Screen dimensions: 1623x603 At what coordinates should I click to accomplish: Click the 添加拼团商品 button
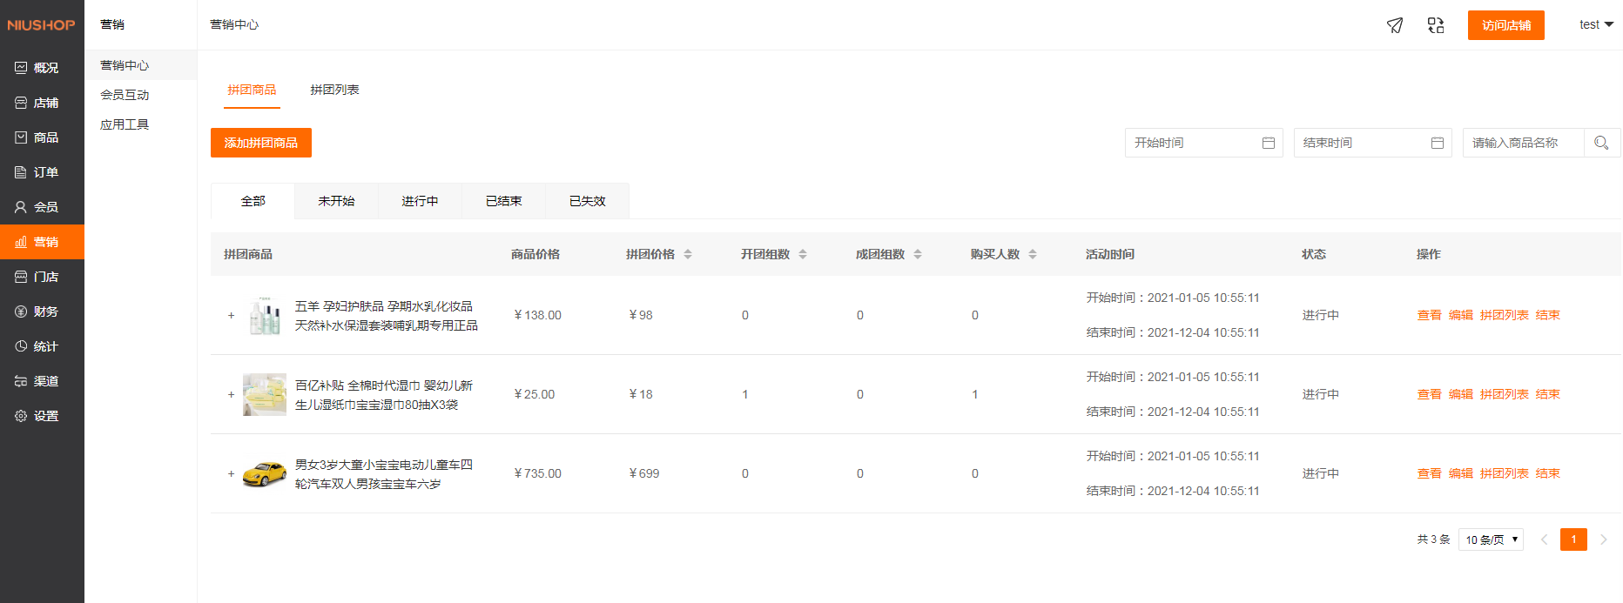[260, 143]
